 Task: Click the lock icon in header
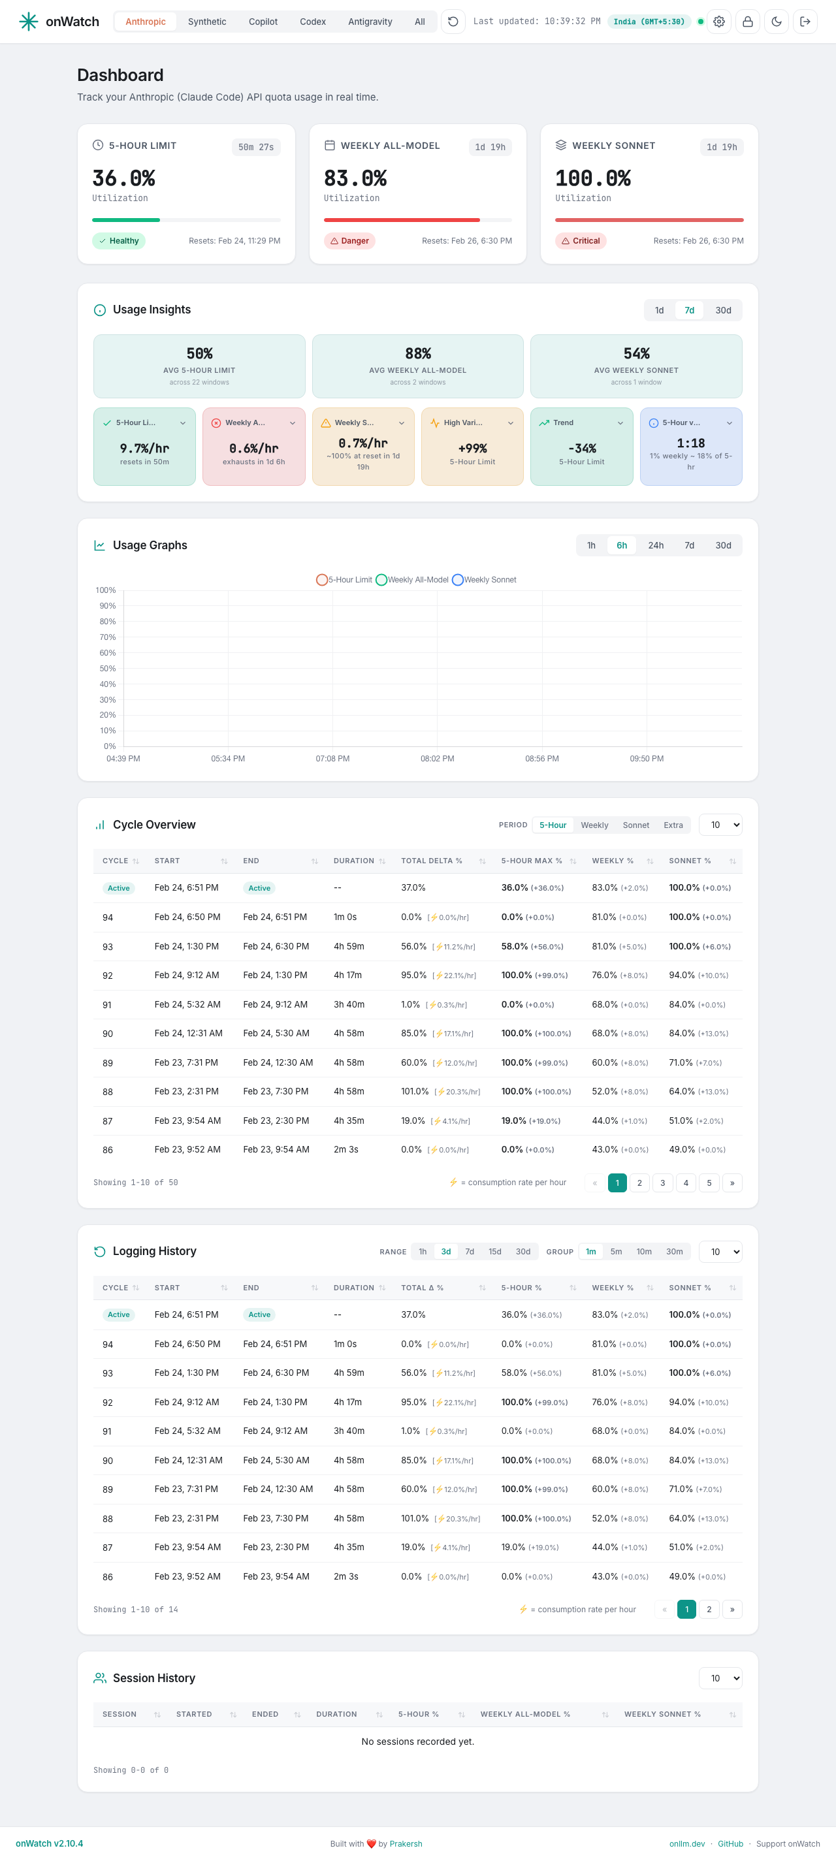click(x=748, y=22)
